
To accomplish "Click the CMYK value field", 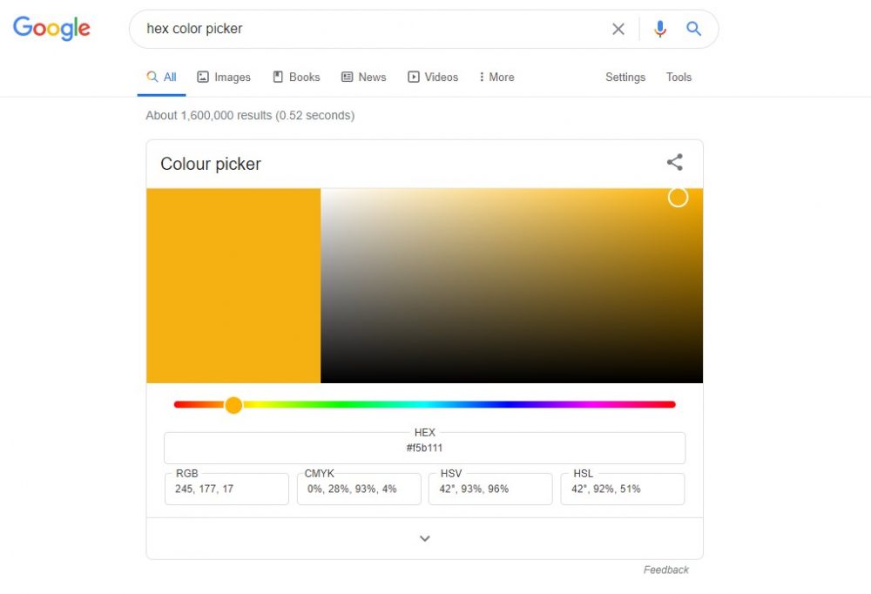I will (359, 489).
